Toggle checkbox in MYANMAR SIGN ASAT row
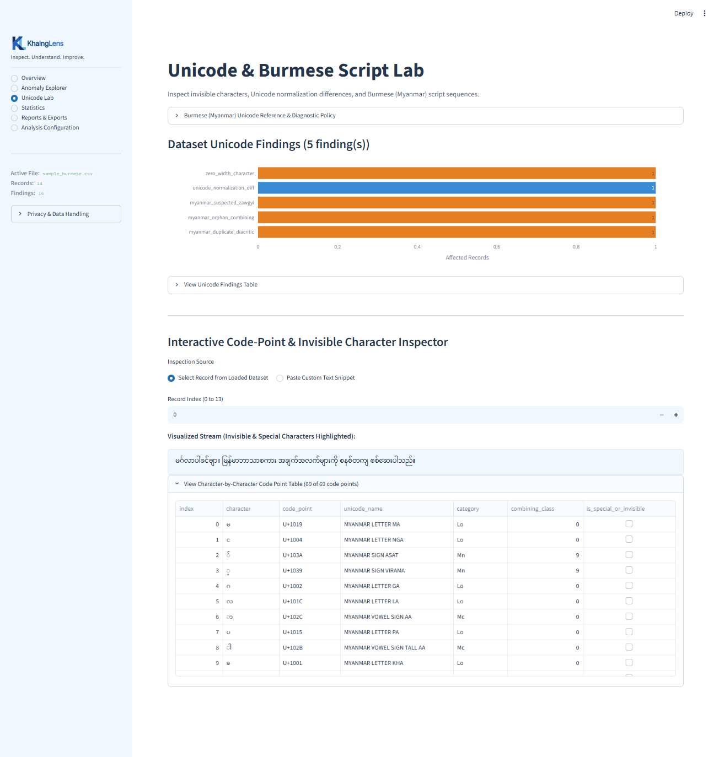719x757 pixels. click(x=629, y=555)
